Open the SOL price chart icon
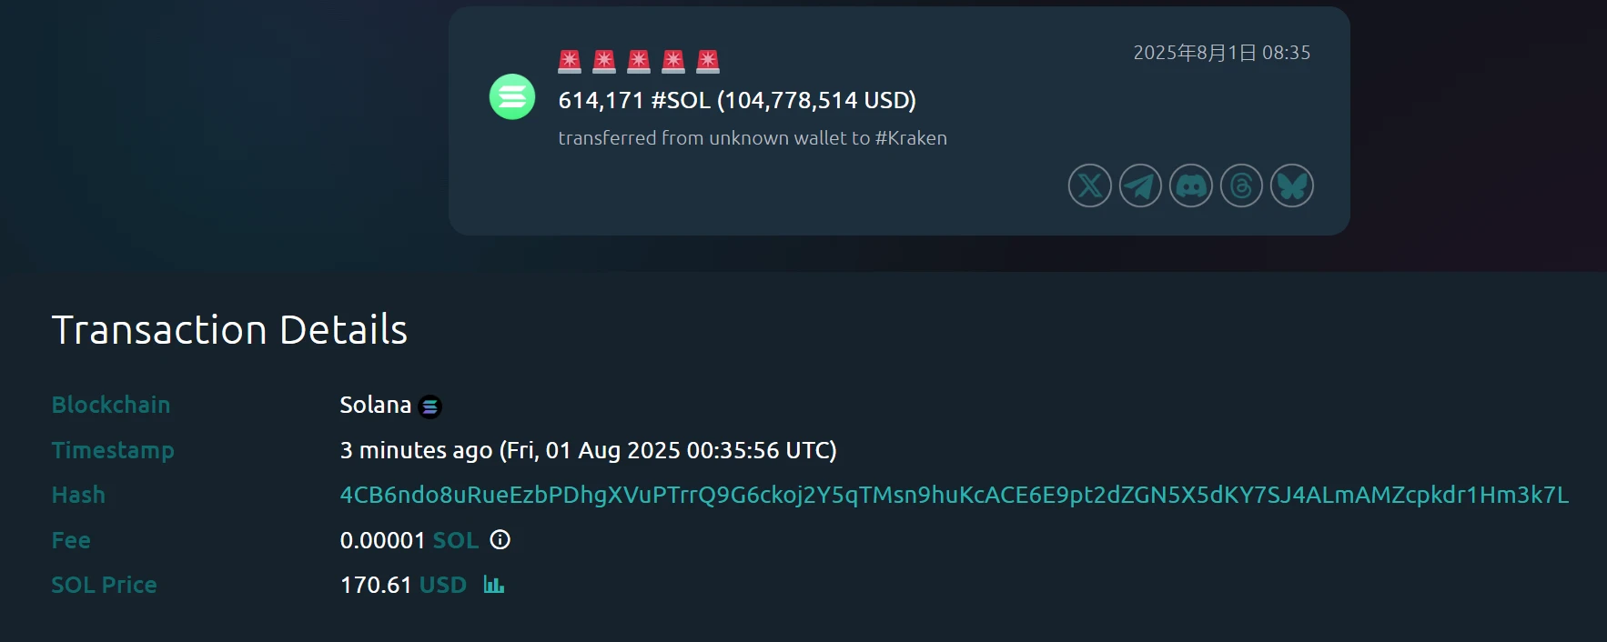The image size is (1607, 642). 493,585
